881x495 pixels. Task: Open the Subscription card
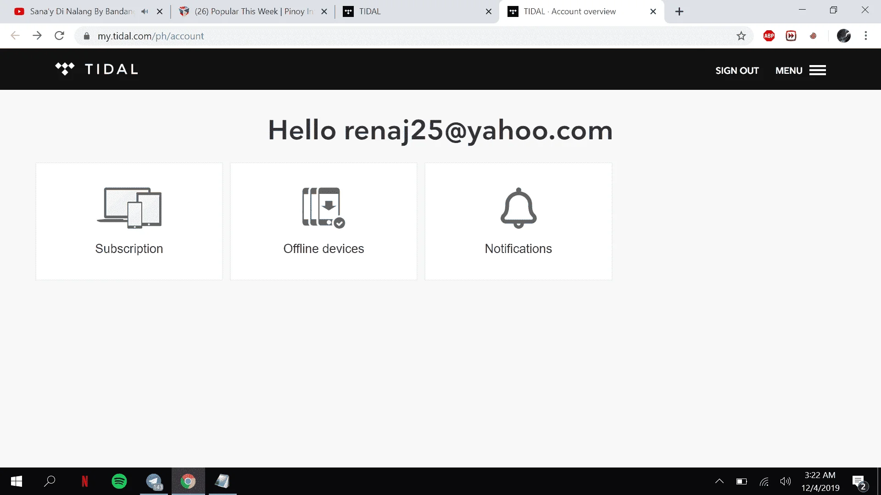click(x=129, y=221)
